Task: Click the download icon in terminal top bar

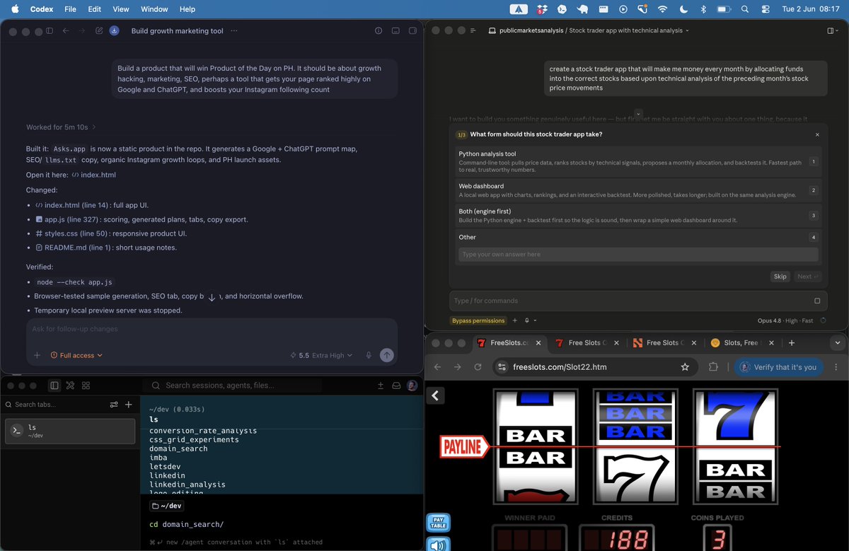Action: click(x=380, y=385)
